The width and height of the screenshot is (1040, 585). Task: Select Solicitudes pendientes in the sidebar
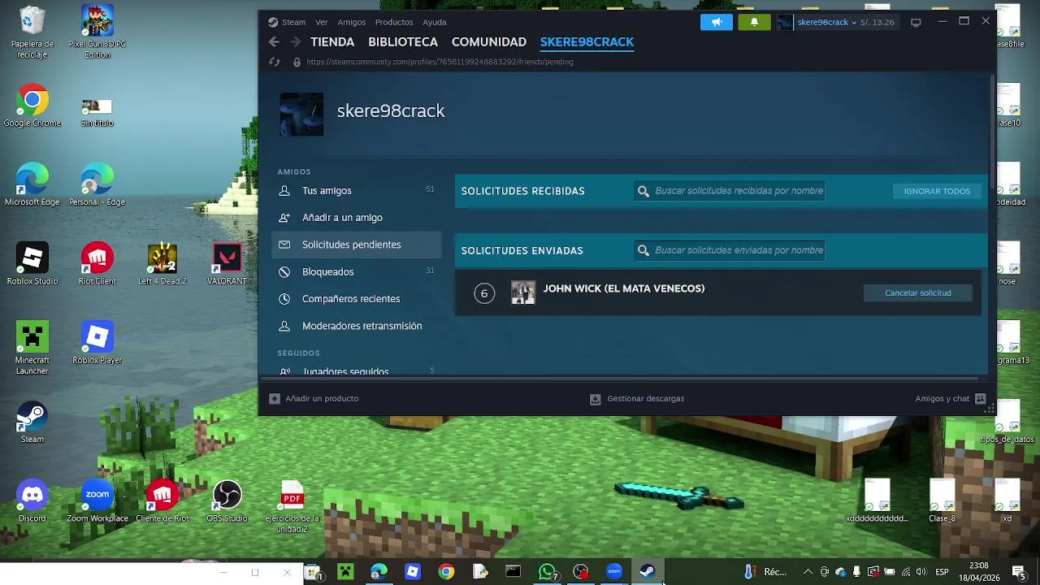click(x=356, y=245)
